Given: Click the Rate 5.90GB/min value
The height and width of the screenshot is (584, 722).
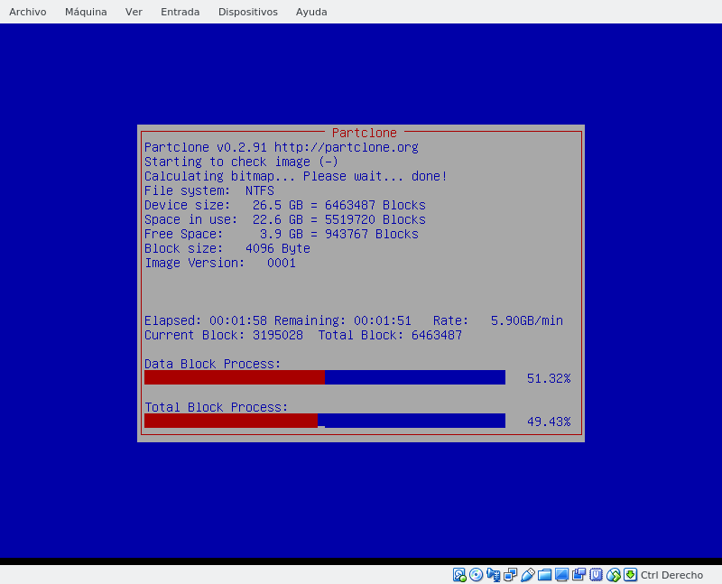Looking at the screenshot, I should pos(527,321).
